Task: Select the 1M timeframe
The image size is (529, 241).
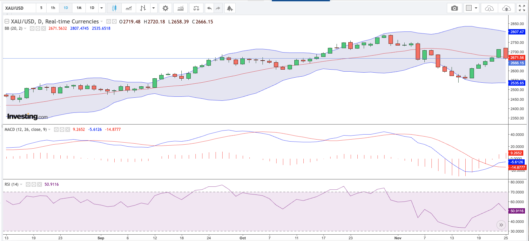Action: point(79,8)
